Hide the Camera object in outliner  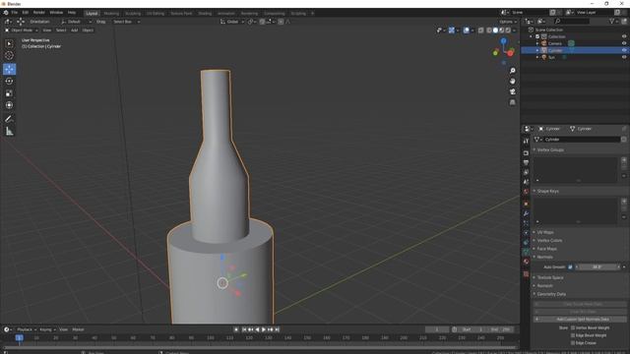[x=624, y=43]
